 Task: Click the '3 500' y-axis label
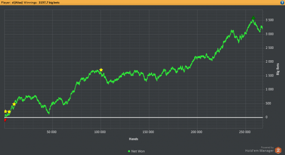pyautogui.click(x=270, y=20)
